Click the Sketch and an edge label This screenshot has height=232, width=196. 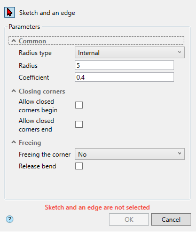[x=47, y=13]
